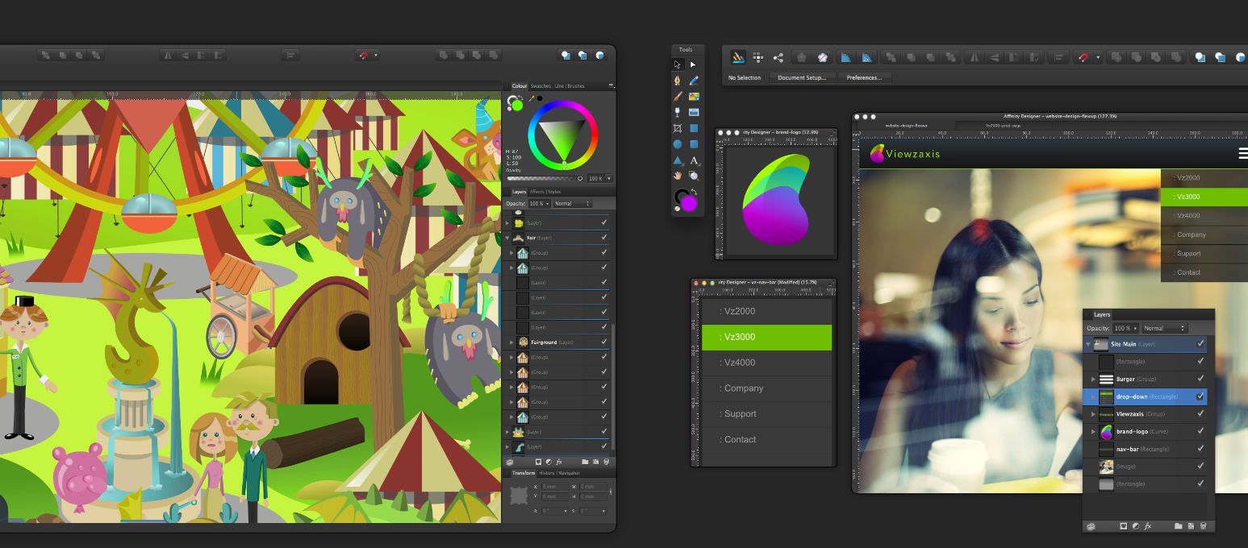Switch to the Swatches tab
This screenshot has height=548, width=1248.
pyautogui.click(x=541, y=86)
